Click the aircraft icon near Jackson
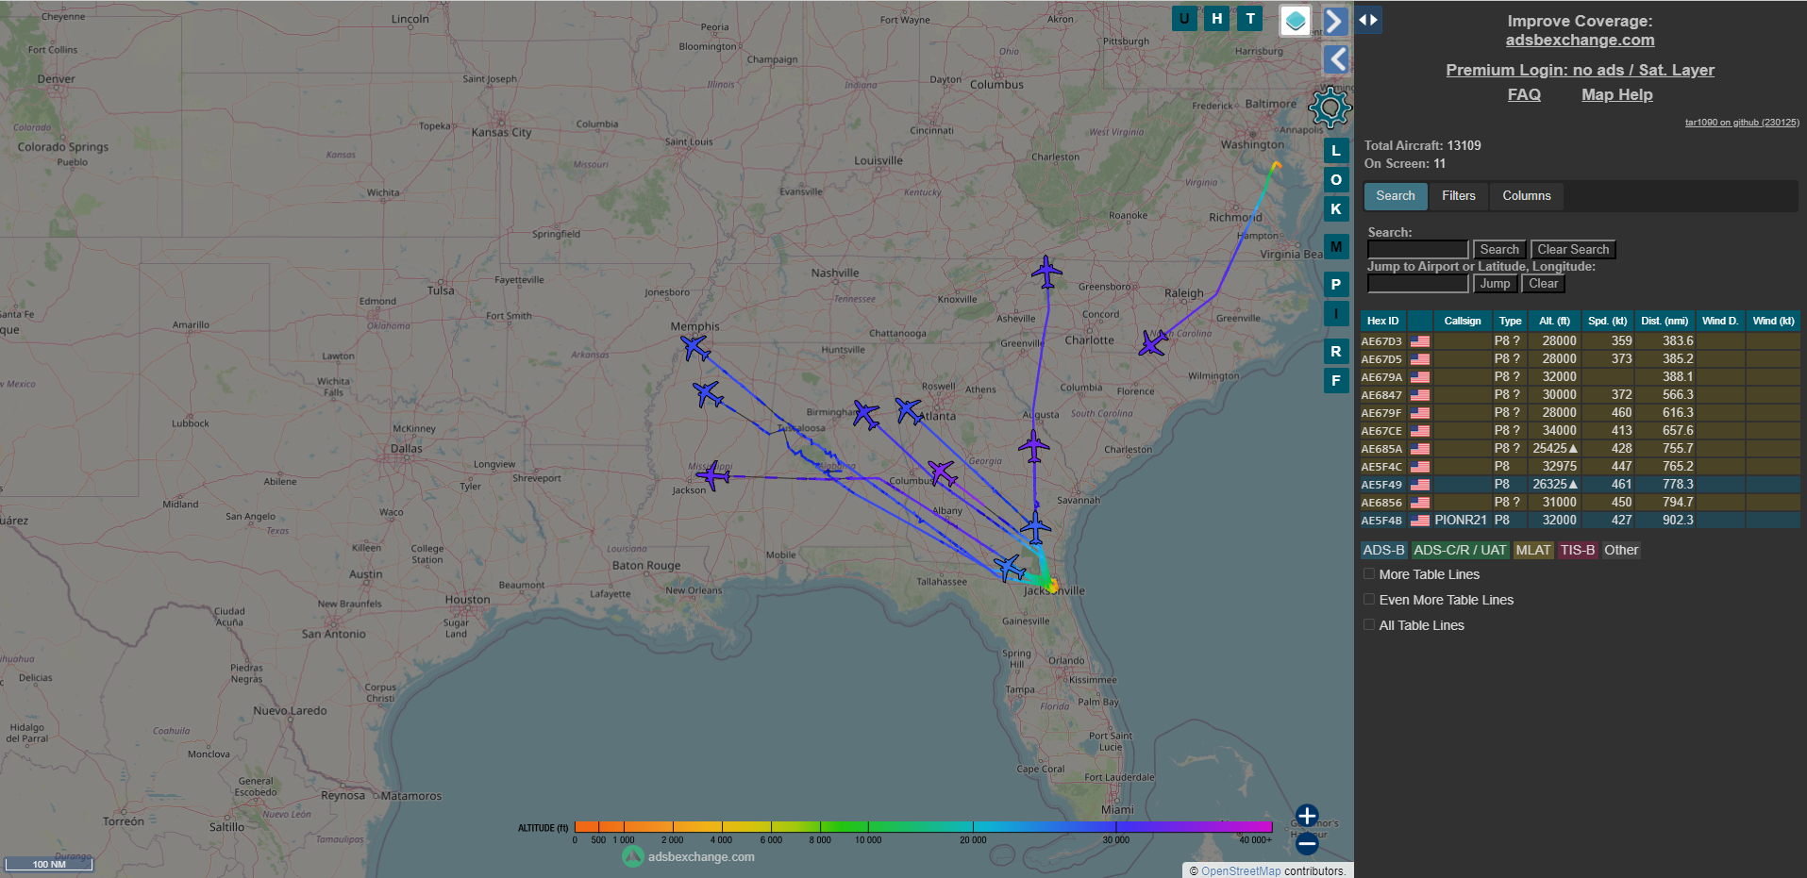 pyautogui.click(x=713, y=476)
